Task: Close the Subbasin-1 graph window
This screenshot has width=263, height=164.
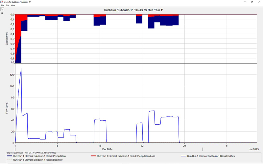Action: [259, 2]
